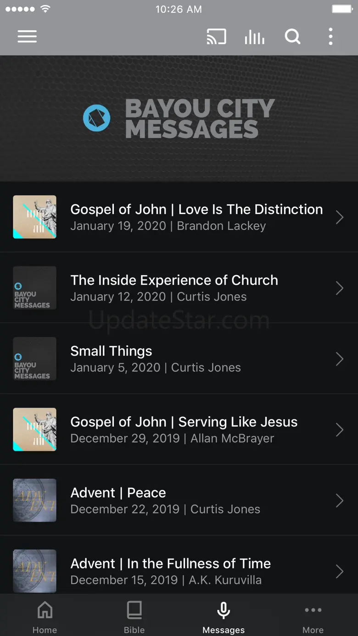Open search with the magnifier icon
Screen dimensions: 358x636
(292, 37)
